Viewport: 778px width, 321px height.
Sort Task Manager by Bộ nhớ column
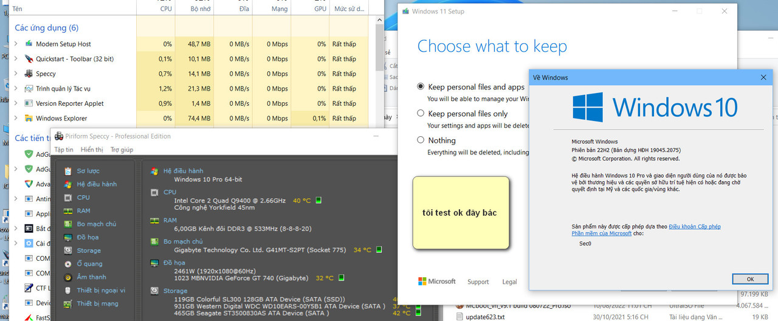(x=194, y=8)
